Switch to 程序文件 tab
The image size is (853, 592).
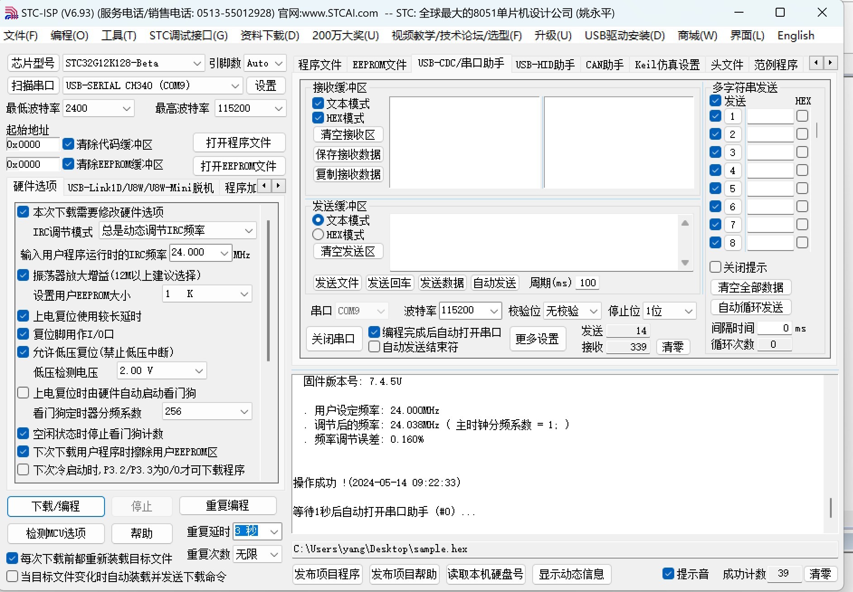coord(319,65)
